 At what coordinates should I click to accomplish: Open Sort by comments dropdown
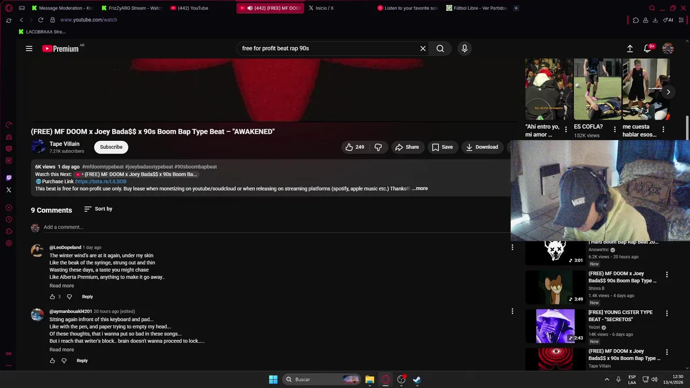(98, 209)
